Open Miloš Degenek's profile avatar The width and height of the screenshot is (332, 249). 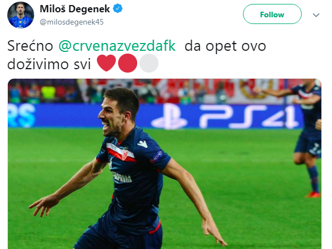coord(21,15)
